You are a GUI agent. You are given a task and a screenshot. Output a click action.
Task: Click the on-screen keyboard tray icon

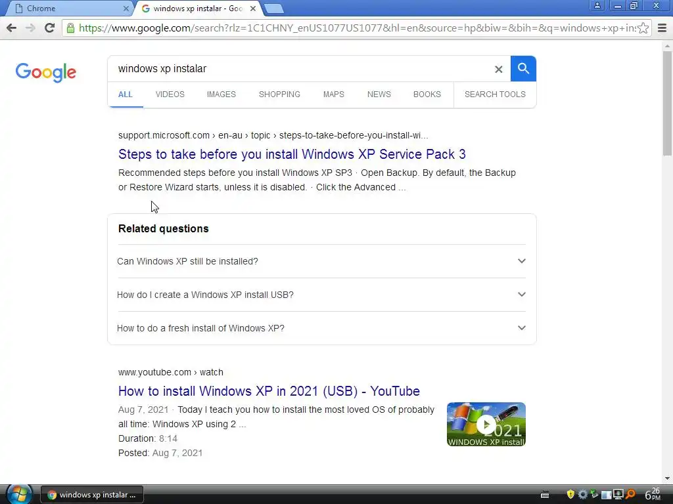[x=545, y=495]
